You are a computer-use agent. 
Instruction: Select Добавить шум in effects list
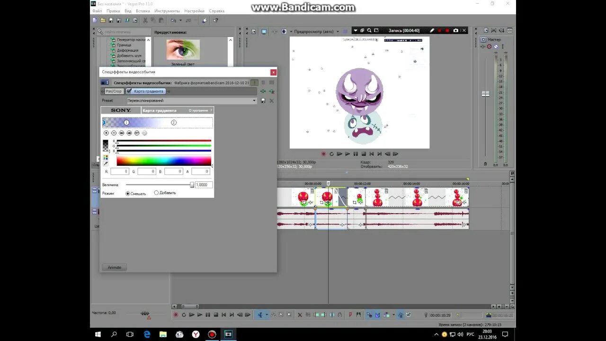coord(129,55)
